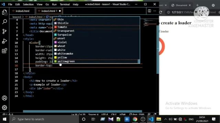The height and width of the screenshot is (123, 220).
Task: Click the editor horizontal scrollbar
Action: click(82, 111)
